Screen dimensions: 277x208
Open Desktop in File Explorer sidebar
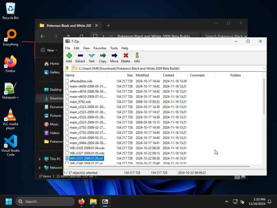53,89
